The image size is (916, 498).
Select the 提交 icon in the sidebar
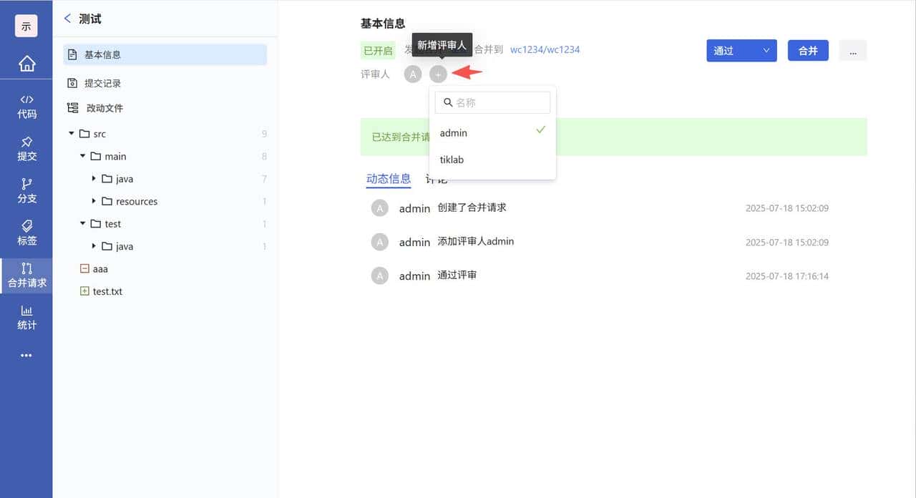tap(26, 147)
